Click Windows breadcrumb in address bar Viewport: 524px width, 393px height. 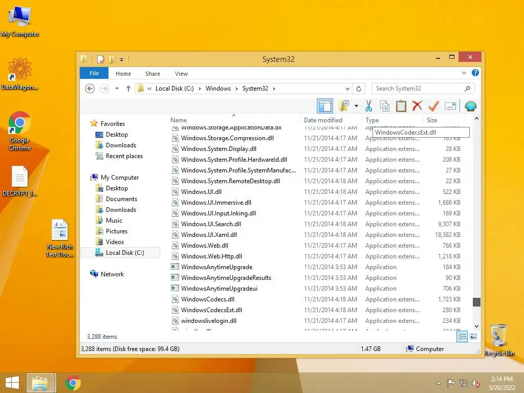point(218,89)
